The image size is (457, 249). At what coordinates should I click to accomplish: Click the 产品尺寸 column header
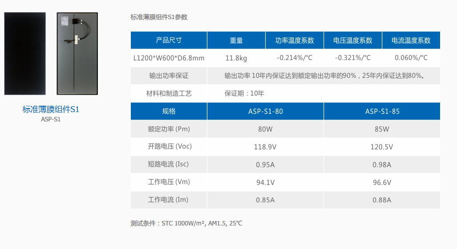point(169,40)
